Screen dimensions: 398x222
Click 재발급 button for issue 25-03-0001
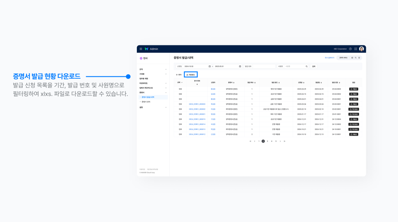coord(354,104)
